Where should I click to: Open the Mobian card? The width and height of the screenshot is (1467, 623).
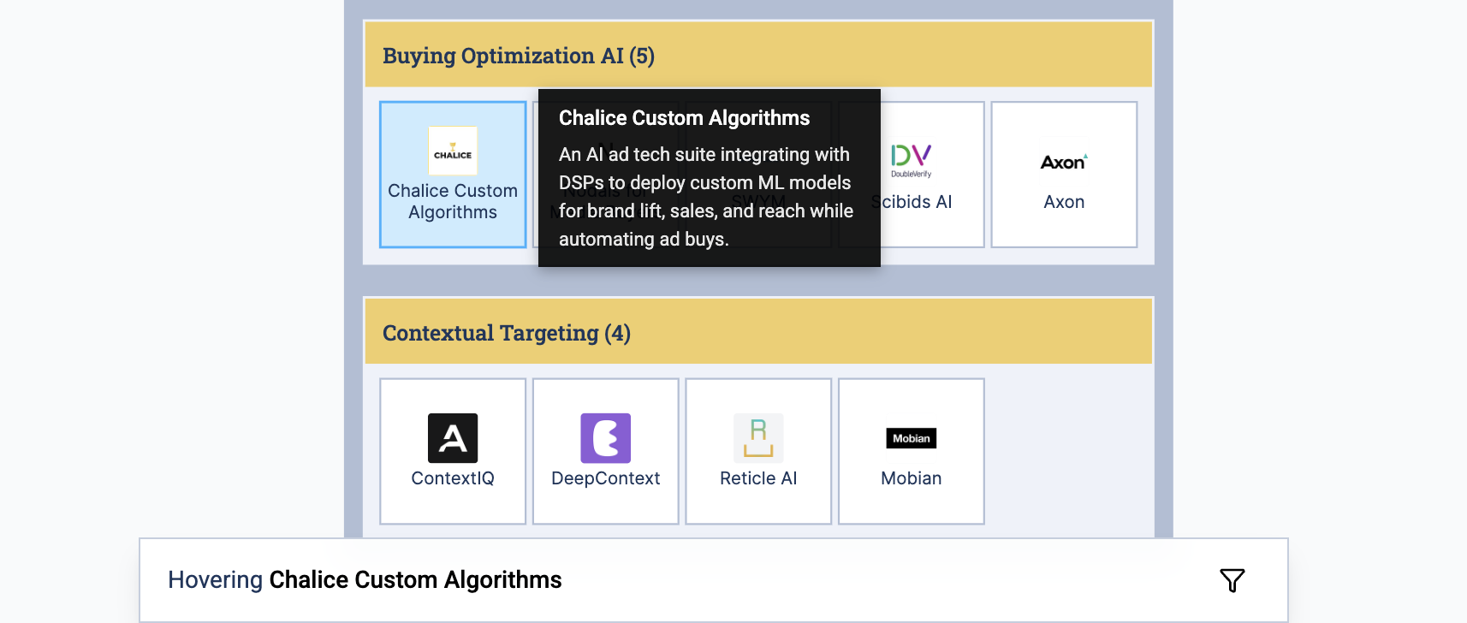pos(912,451)
